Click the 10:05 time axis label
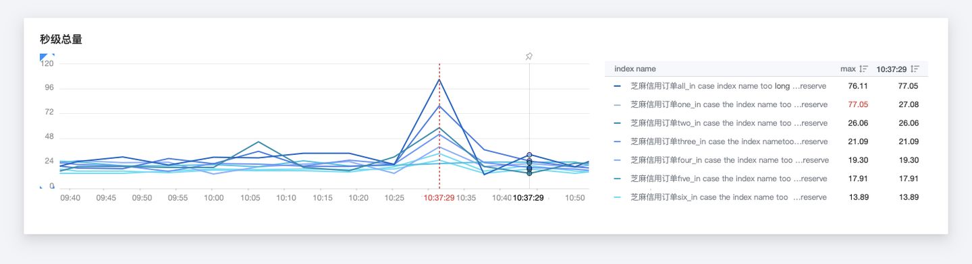Image resolution: width=972 pixels, height=264 pixels. [250, 198]
